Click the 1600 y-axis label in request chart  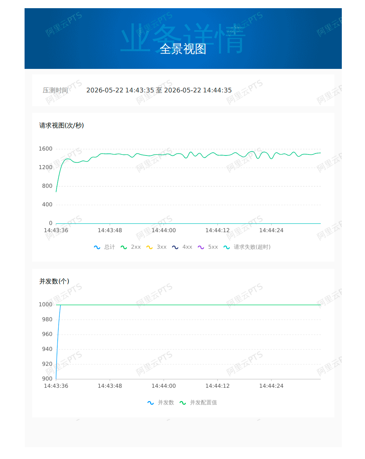(45, 149)
